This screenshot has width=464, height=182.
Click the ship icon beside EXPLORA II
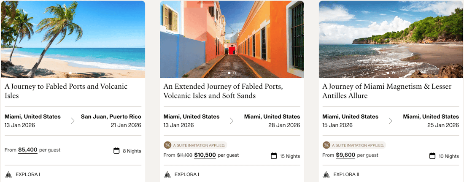click(x=326, y=174)
